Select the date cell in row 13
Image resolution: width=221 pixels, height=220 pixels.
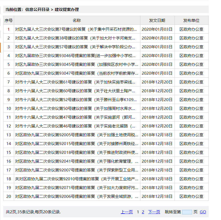[157, 135]
